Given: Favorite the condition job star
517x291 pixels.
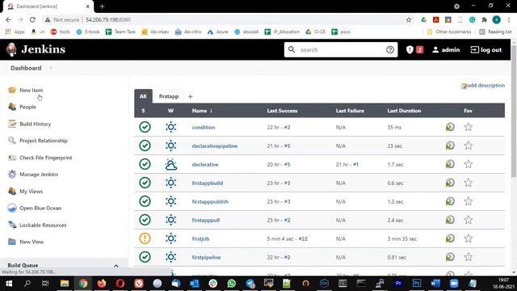Looking at the screenshot, I should click(469, 127).
